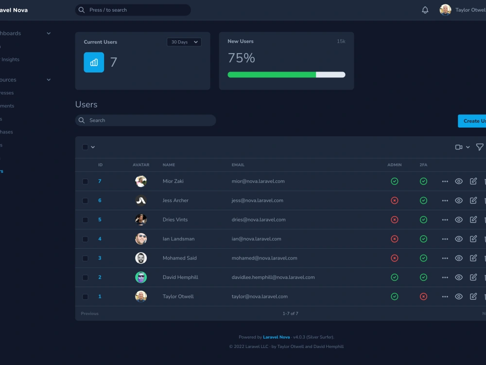Open actions menu for Mohamed Said
The width and height of the screenshot is (486, 365).
(x=445, y=258)
